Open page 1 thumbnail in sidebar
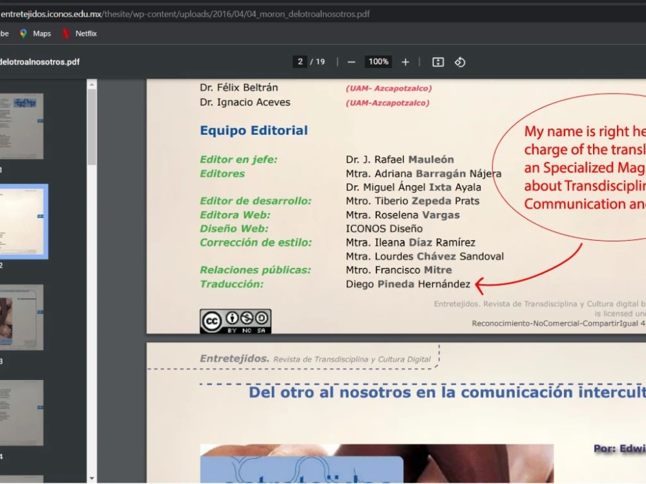The height and width of the screenshot is (484, 646). click(21, 126)
